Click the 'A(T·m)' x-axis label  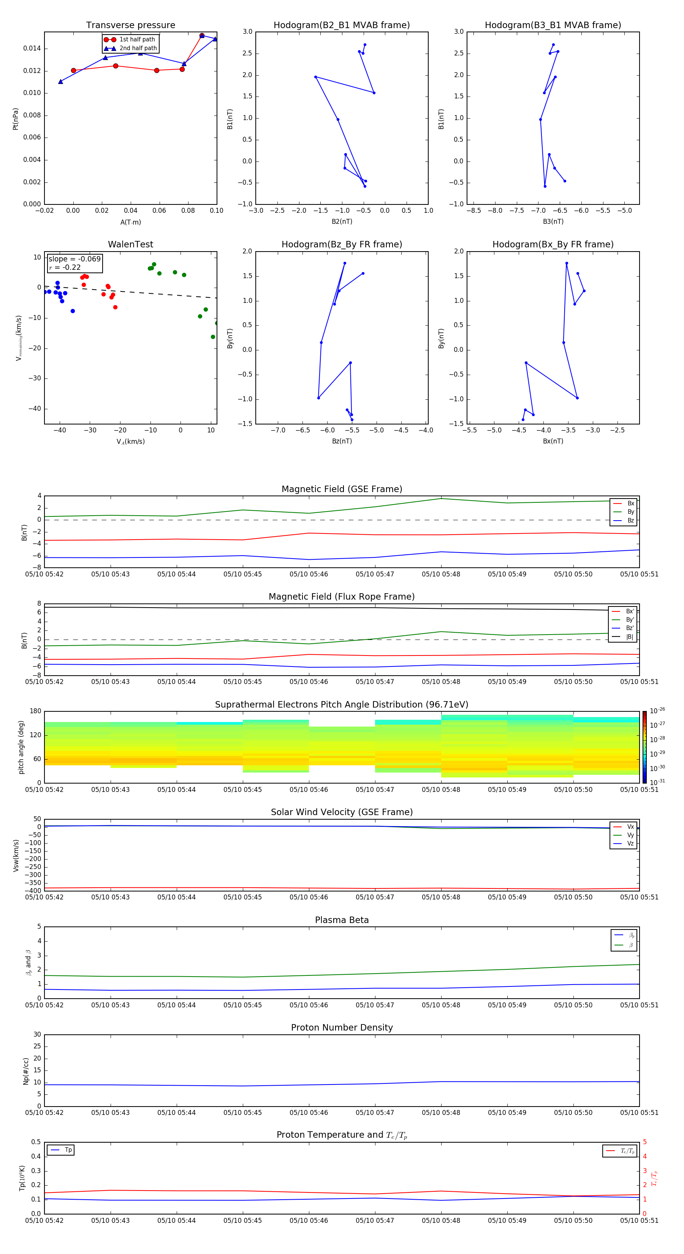pos(130,222)
